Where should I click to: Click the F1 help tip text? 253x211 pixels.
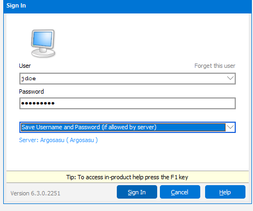tap(127, 177)
